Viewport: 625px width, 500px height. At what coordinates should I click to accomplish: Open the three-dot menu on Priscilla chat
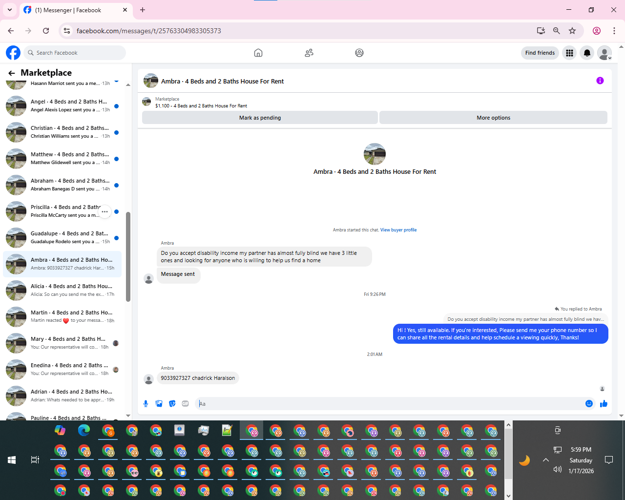coord(104,211)
